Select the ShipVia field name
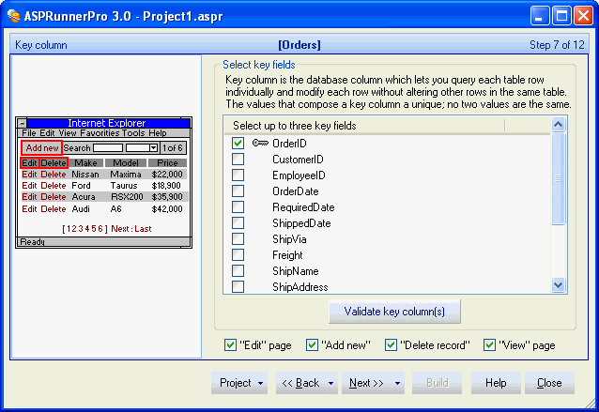The width and height of the screenshot is (599, 412). [x=289, y=239]
